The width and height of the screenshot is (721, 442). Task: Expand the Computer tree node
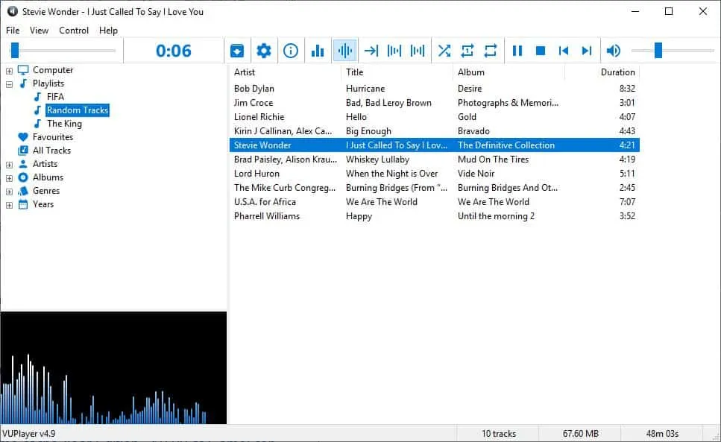pos(9,71)
